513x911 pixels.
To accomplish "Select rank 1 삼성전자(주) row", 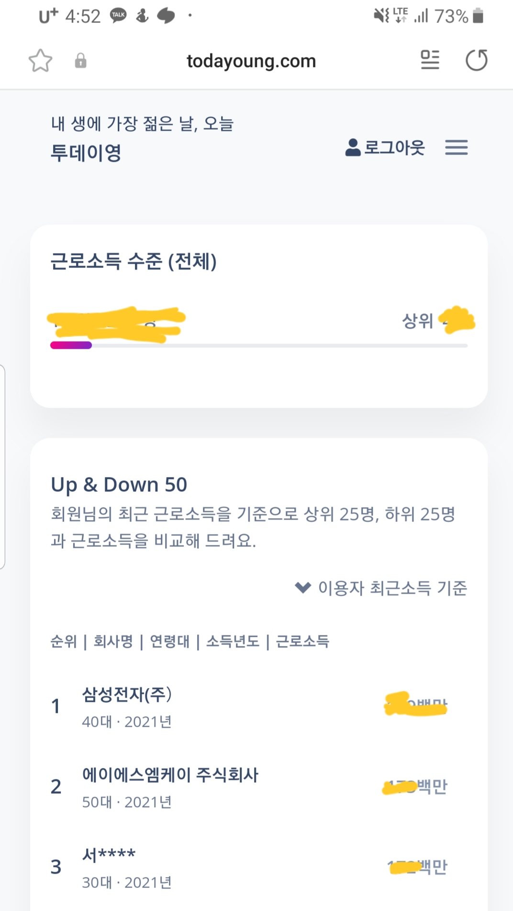I will 259,706.
